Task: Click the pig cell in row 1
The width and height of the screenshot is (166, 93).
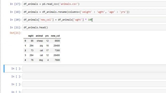Action: point(41,46)
